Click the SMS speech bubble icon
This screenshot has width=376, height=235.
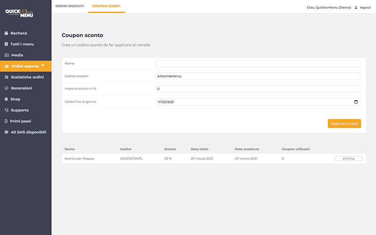coord(7,132)
